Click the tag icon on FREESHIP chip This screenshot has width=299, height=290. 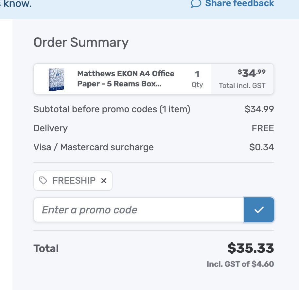point(43,181)
